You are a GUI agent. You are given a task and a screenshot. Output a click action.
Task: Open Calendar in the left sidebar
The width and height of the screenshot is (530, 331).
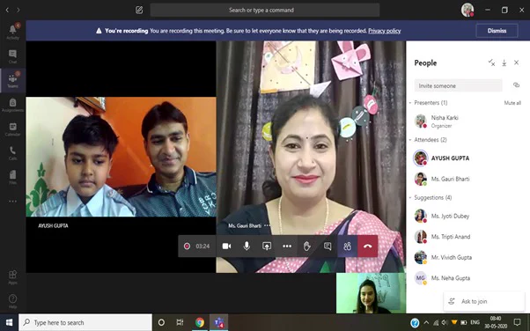point(13,129)
